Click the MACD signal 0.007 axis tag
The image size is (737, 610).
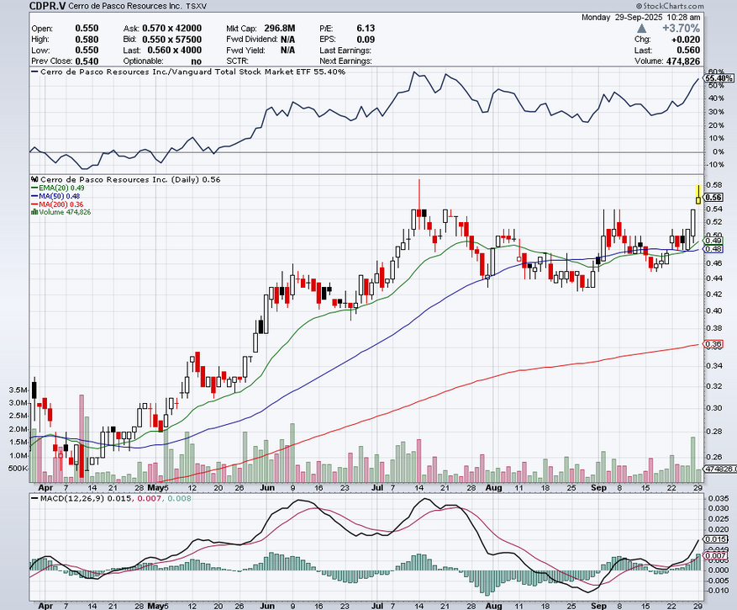click(x=716, y=555)
